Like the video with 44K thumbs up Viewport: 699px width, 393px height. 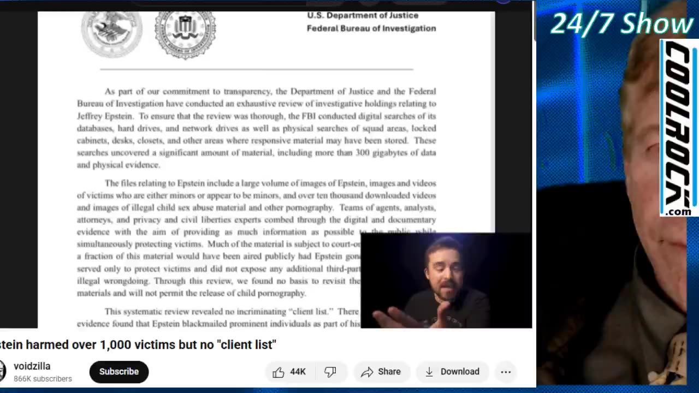coord(289,372)
